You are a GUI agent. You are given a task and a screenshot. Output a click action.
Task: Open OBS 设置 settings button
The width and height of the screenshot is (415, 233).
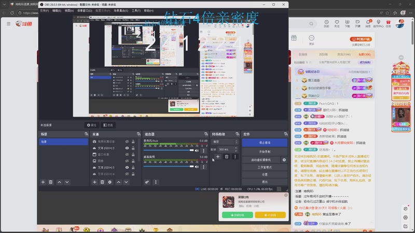point(265,174)
